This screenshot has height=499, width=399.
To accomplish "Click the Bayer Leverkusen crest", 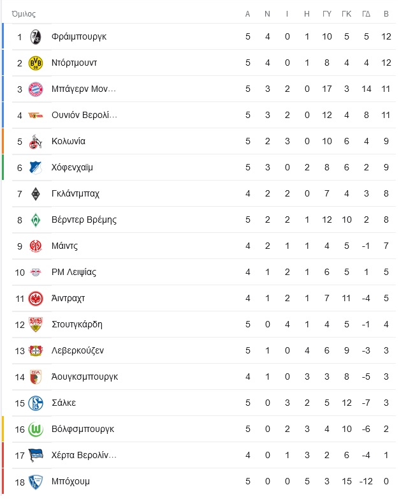I will (36, 351).
